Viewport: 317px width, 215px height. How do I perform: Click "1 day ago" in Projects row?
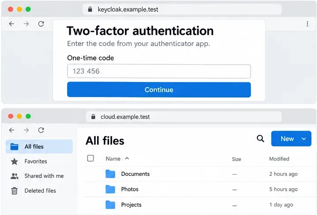[x=281, y=205]
